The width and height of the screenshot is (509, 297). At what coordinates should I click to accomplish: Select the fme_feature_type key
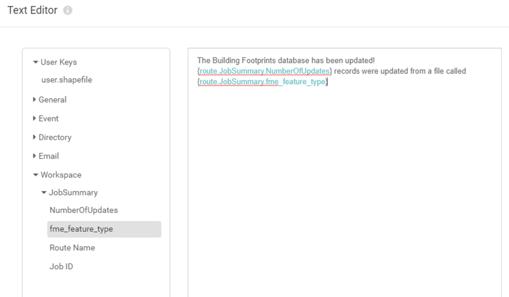[x=104, y=229]
